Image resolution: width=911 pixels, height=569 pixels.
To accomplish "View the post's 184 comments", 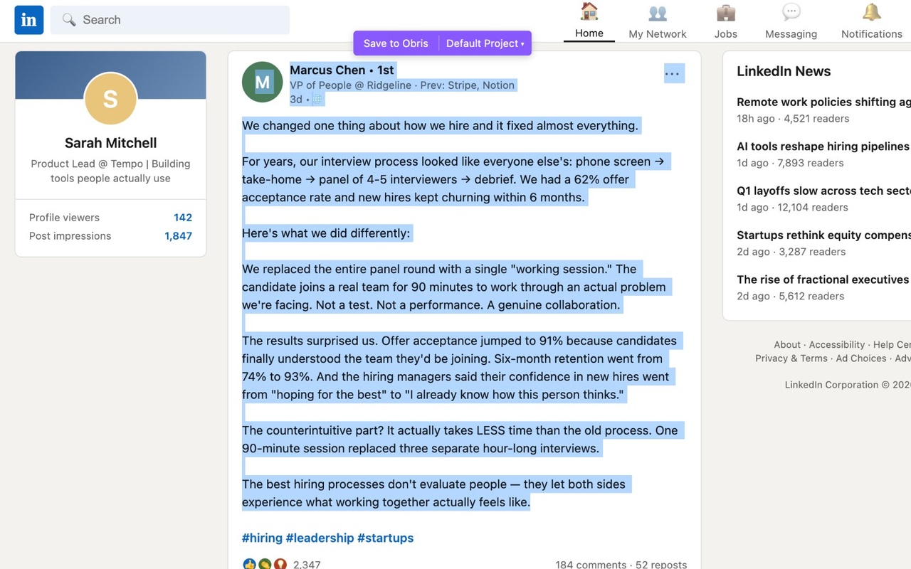I will coord(591,564).
